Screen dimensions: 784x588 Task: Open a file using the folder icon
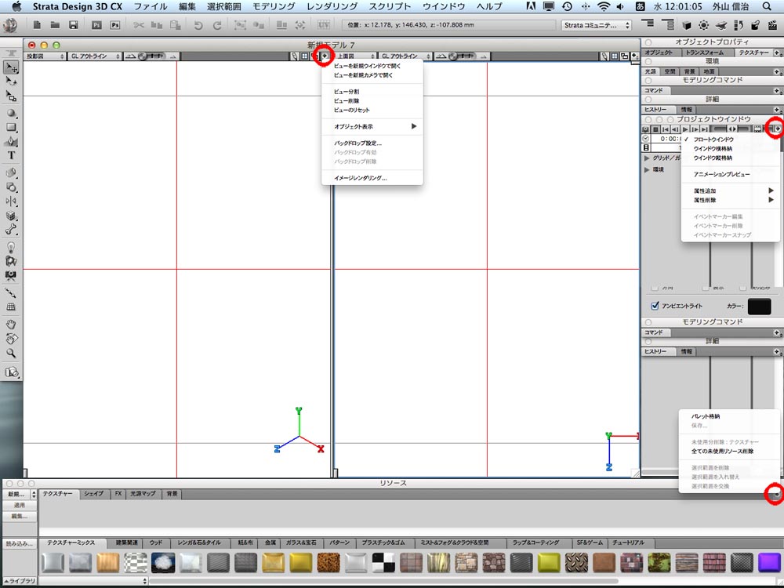55,25
